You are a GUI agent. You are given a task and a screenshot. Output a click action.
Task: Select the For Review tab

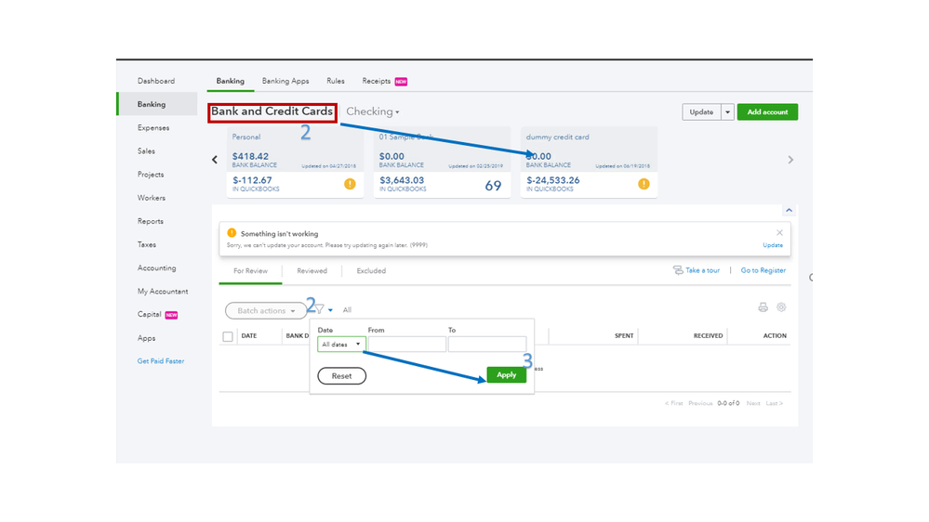coord(250,271)
